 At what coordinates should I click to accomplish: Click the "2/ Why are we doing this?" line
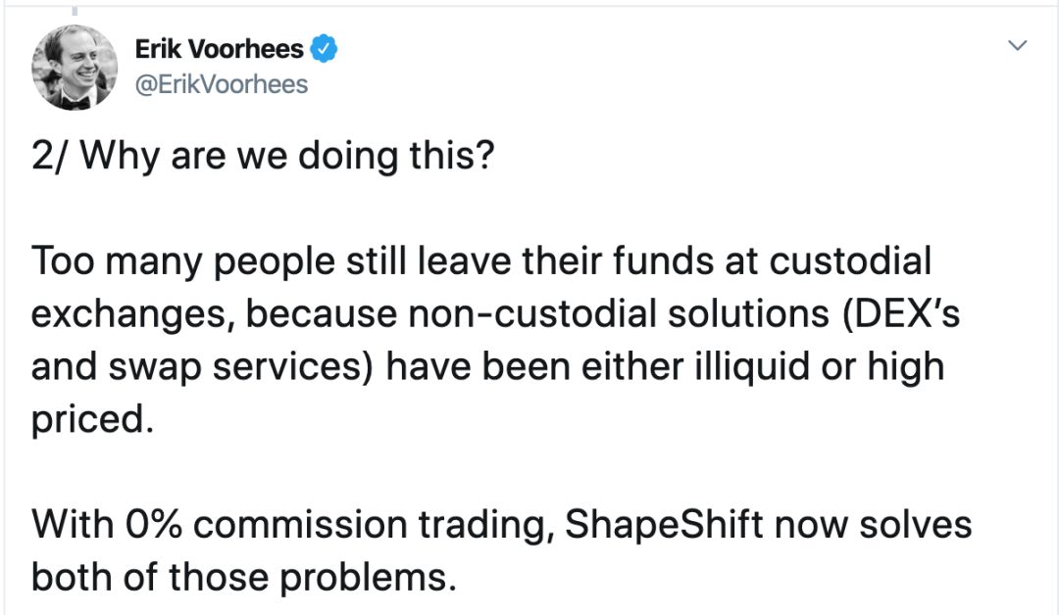(x=264, y=156)
